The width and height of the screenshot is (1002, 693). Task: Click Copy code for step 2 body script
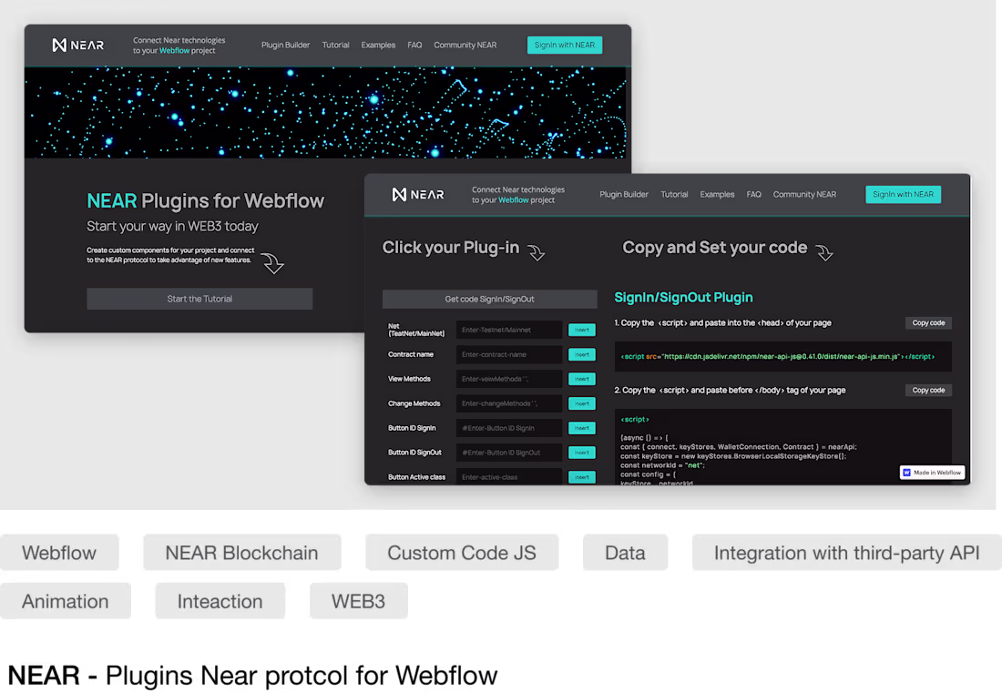(928, 391)
